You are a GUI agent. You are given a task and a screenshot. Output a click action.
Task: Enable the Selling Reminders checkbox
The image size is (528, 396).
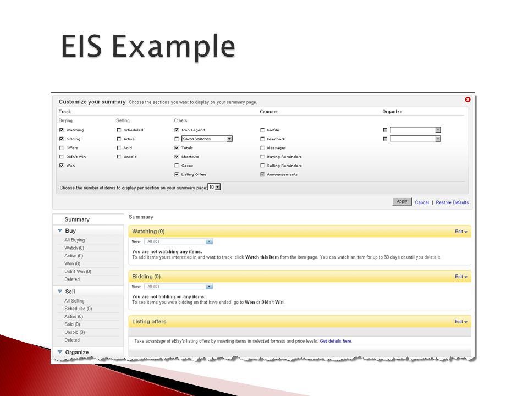pos(262,166)
